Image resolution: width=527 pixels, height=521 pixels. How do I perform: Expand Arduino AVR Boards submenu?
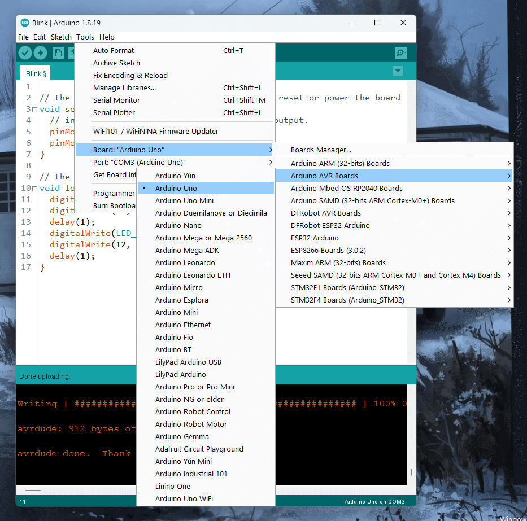click(394, 176)
